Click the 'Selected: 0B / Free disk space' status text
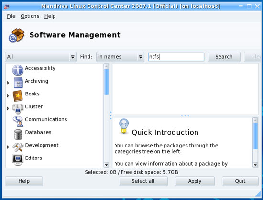 tap(131, 172)
